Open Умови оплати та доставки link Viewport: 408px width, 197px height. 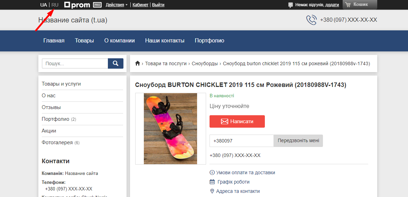[x=245, y=173]
